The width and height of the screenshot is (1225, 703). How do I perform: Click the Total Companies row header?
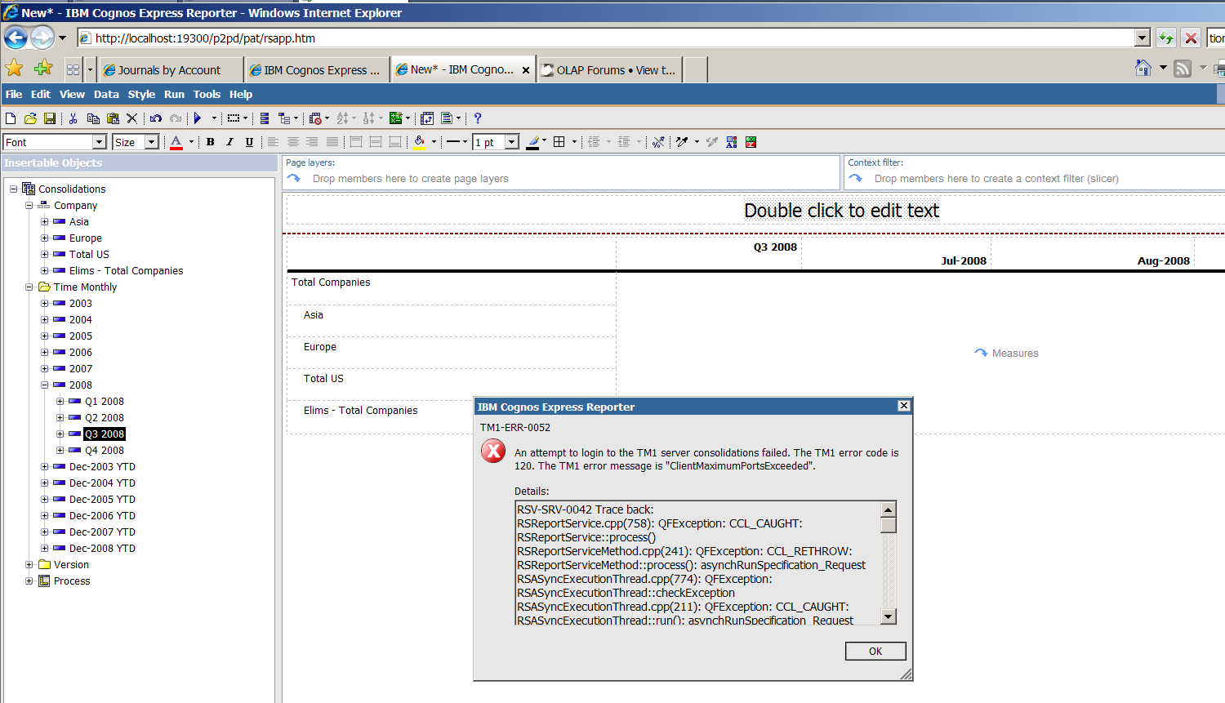pos(331,283)
